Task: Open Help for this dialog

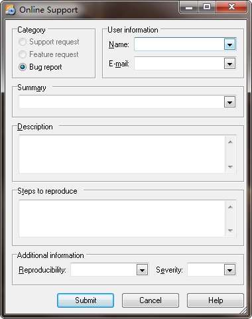Action: [x=216, y=300]
